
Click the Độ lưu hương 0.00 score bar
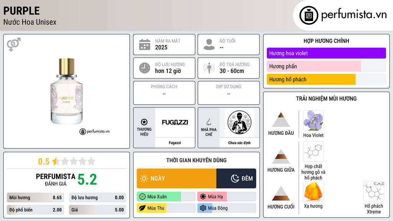click(97, 198)
